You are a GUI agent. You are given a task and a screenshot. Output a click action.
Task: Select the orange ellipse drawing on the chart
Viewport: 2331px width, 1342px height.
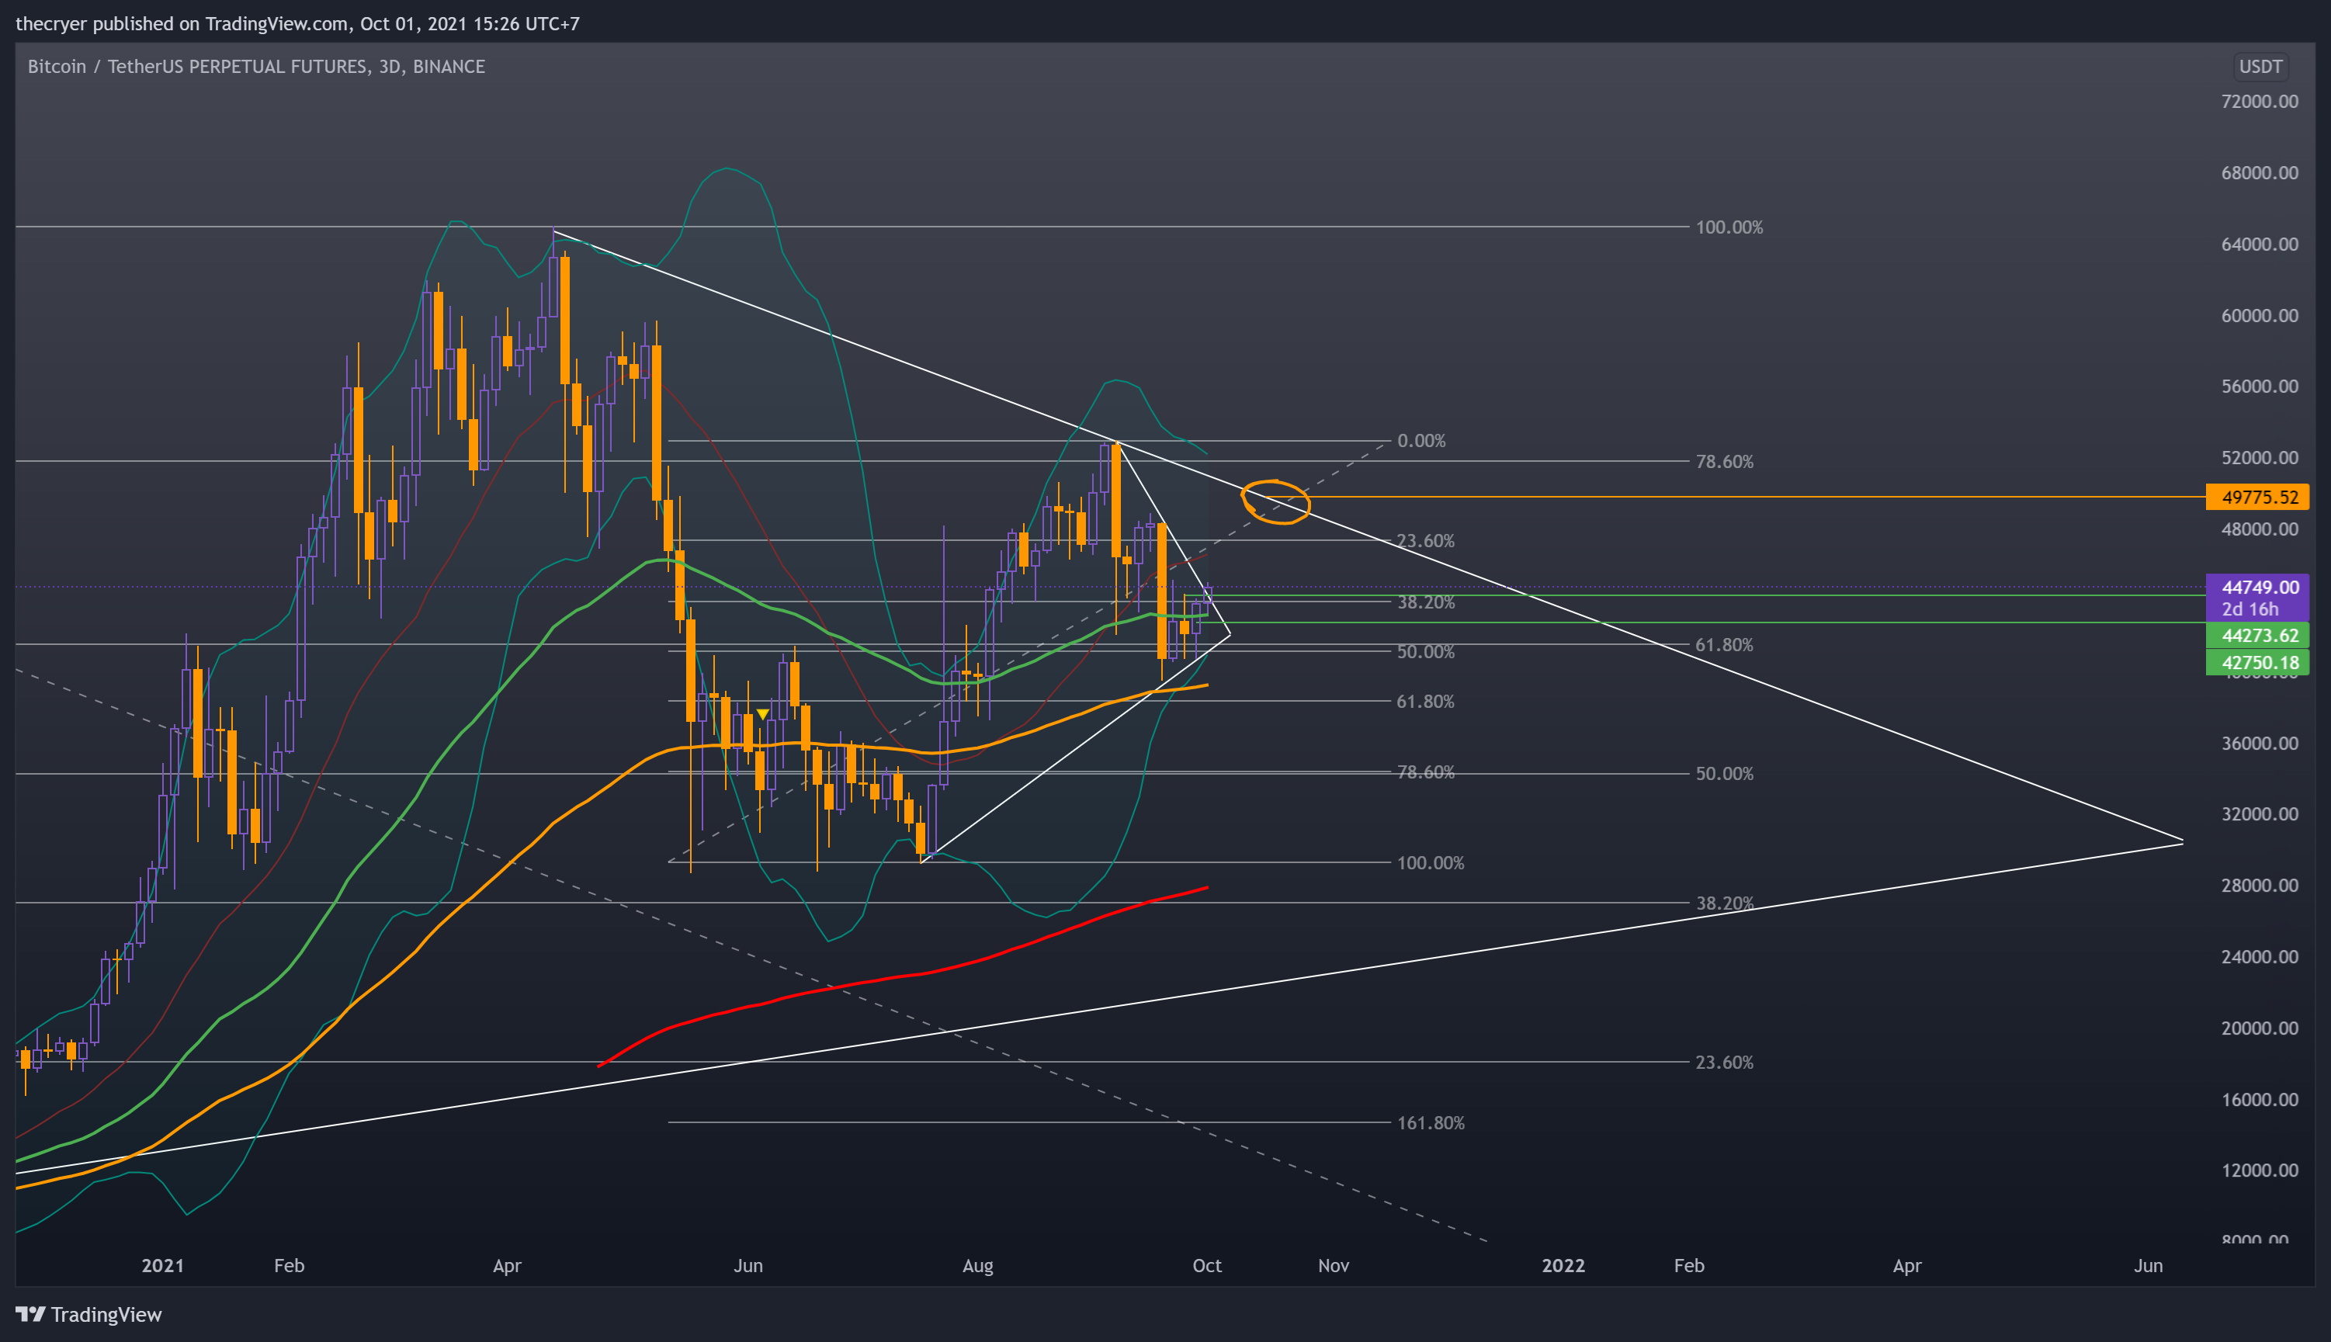1275,502
